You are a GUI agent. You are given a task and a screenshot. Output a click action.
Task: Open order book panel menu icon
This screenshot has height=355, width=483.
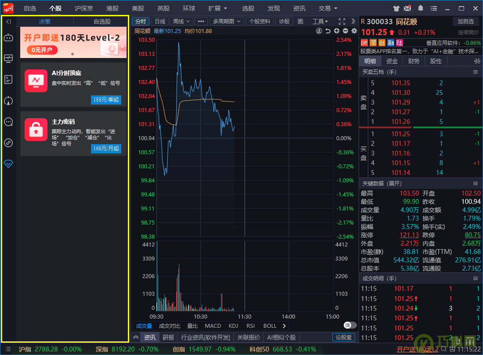point(476,72)
